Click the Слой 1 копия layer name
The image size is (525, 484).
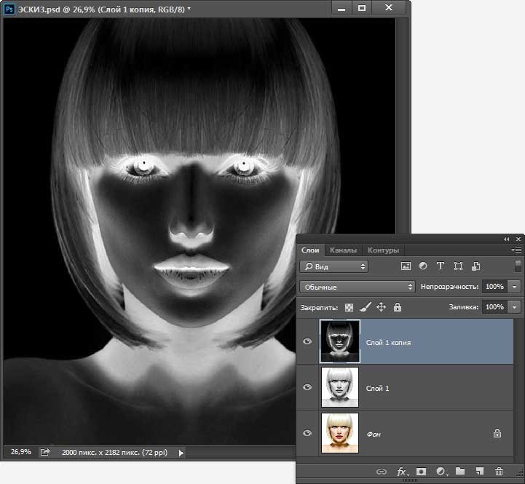coord(388,342)
